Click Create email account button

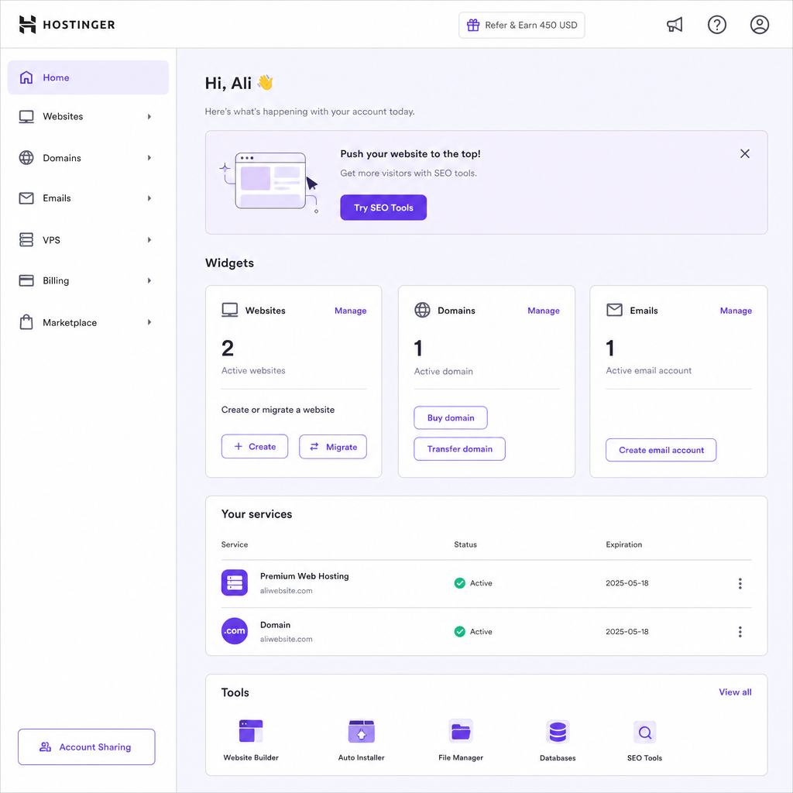661,450
